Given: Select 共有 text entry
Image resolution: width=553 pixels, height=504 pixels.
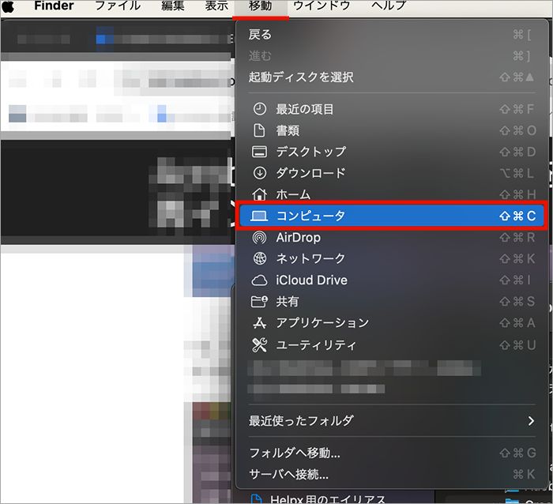Looking at the screenshot, I should point(288,302).
